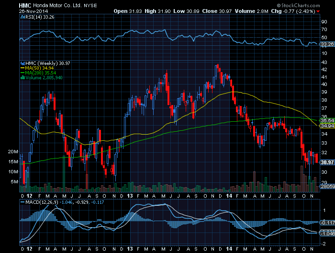The height and width of the screenshot is (253, 335).
Task: Click the 41 price axis label
Action: (x=324, y=77)
